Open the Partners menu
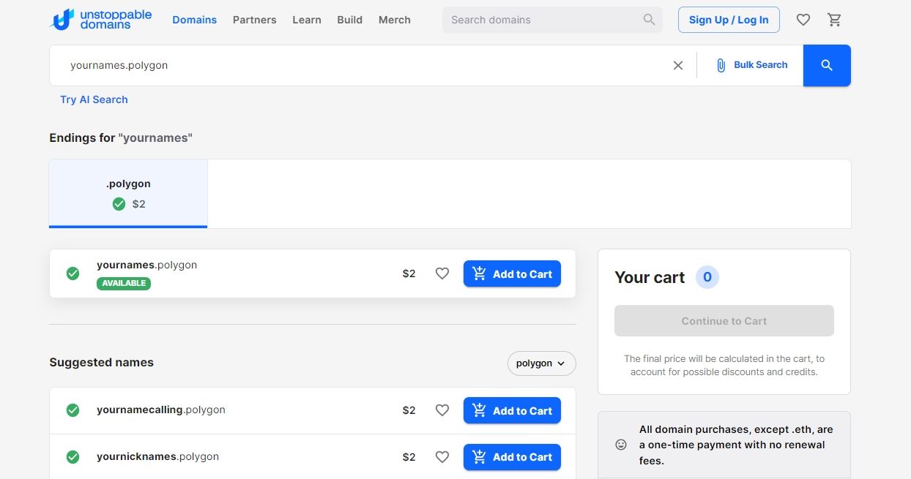911x479 pixels. pos(254,20)
